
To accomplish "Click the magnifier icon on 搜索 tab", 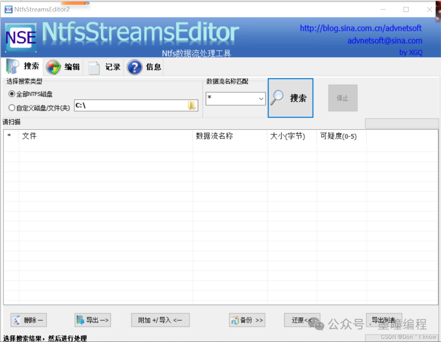I will tap(12, 66).
